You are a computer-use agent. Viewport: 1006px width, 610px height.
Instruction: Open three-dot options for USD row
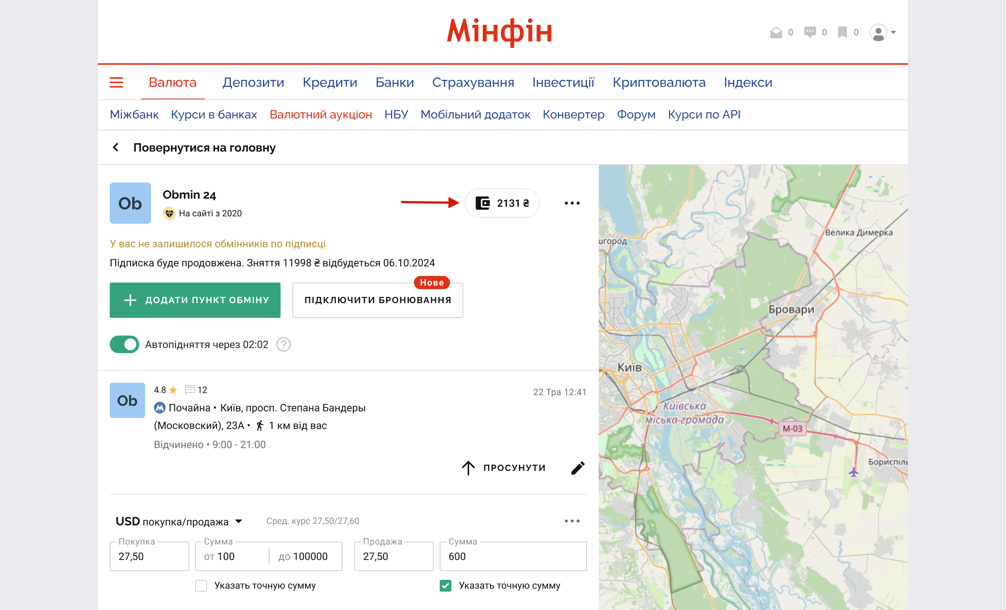[571, 521]
